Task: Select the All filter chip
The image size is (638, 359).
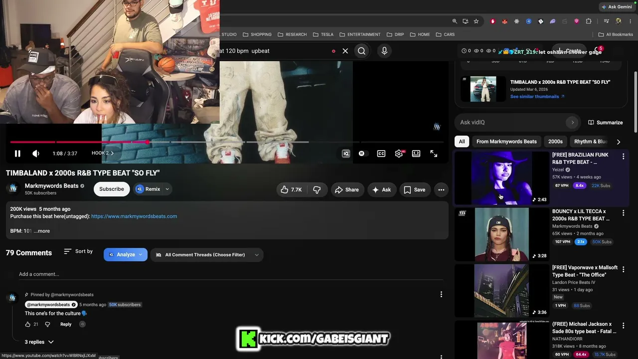Action: [x=462, y=142]
